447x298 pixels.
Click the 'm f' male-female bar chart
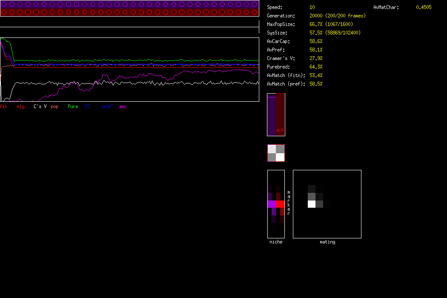click(x=276, y=115)
